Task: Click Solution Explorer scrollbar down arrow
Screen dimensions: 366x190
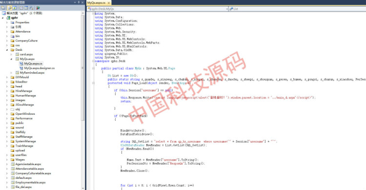Action: 83,188
